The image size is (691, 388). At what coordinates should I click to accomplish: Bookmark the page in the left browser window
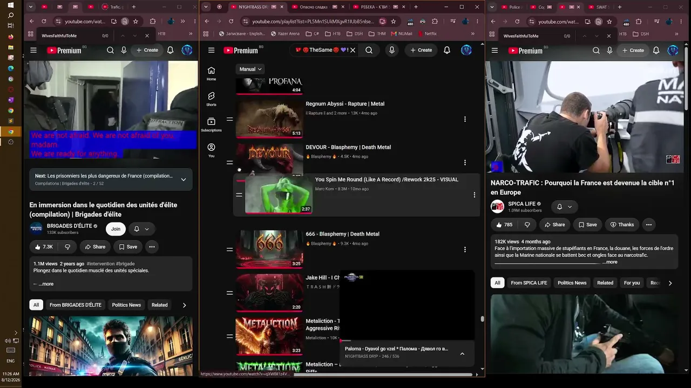pos(136,22)
